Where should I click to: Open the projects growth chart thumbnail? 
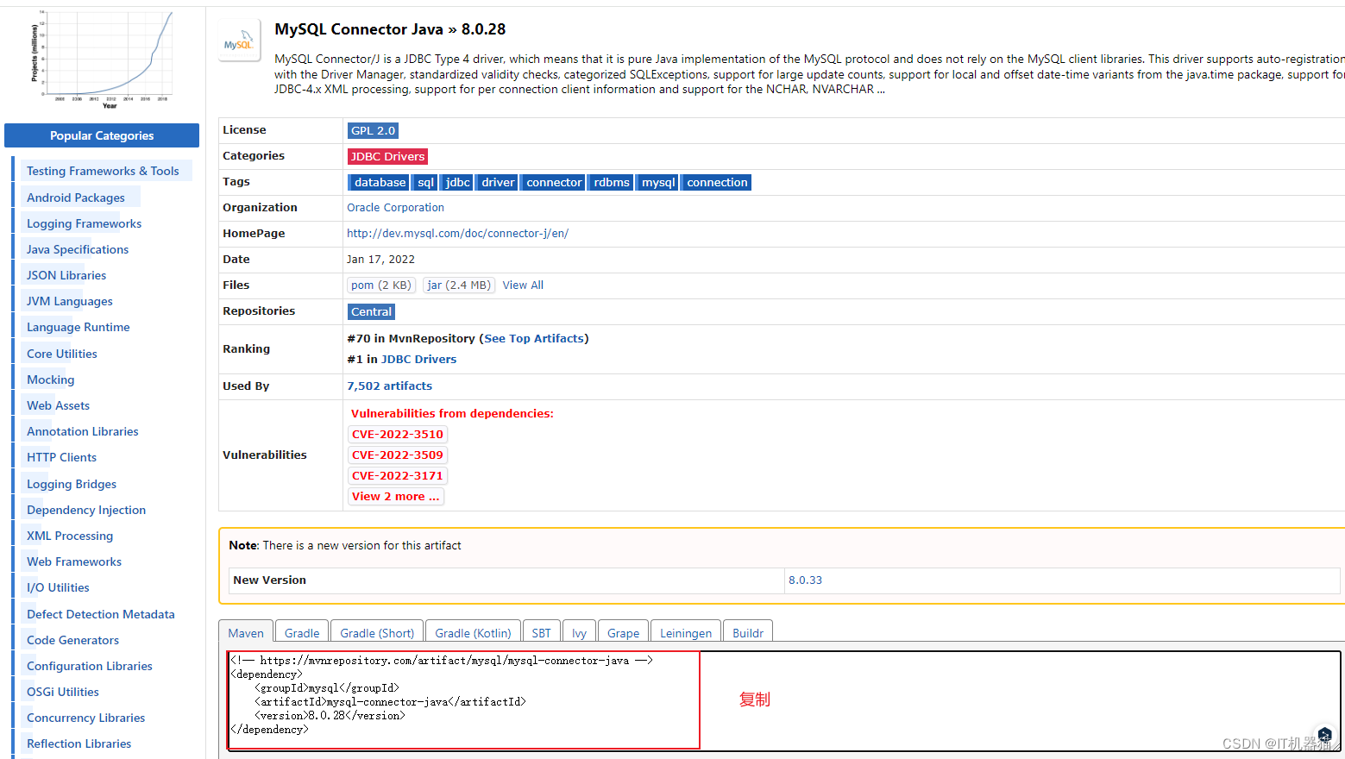pyautogui.click(x=102, y=59)
